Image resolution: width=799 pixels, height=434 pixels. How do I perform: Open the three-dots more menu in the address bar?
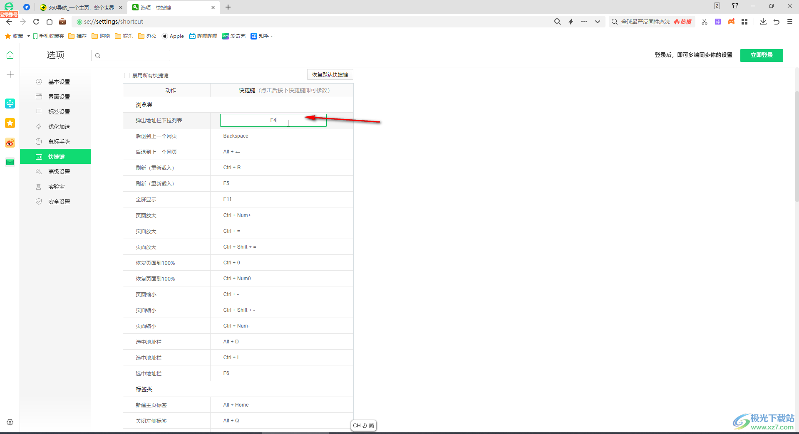[584, 22]
